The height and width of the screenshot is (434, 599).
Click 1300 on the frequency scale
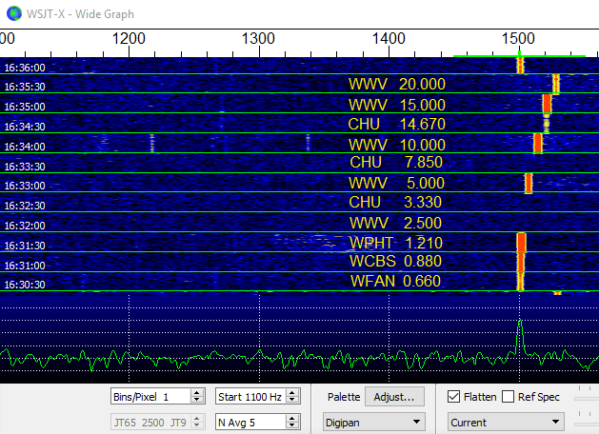pyautogui.click(x=259, y=39)
